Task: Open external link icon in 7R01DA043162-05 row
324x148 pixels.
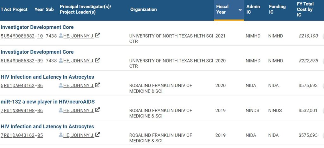Action: pyautogui.click(x=97, y=135)
